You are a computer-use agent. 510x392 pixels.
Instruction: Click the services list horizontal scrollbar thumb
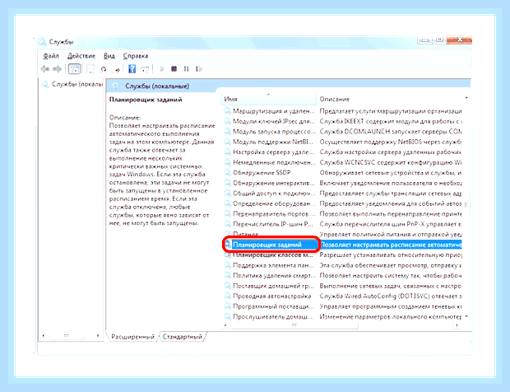[x=294, y=325]
